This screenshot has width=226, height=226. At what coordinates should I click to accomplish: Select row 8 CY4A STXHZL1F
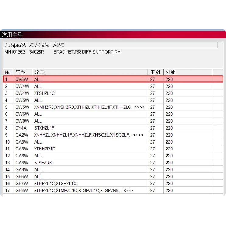(x=113, y=128)
